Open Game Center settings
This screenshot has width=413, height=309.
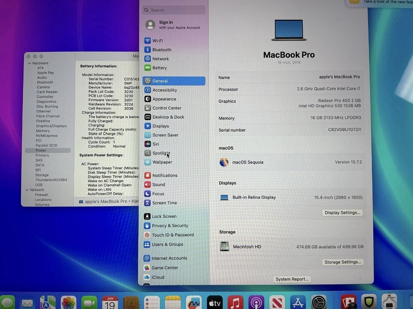(165, 268)
